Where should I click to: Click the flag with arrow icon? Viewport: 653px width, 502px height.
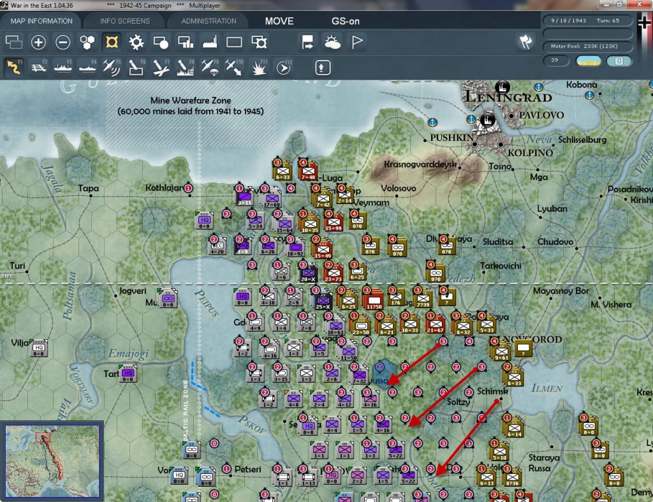(308, 42)
